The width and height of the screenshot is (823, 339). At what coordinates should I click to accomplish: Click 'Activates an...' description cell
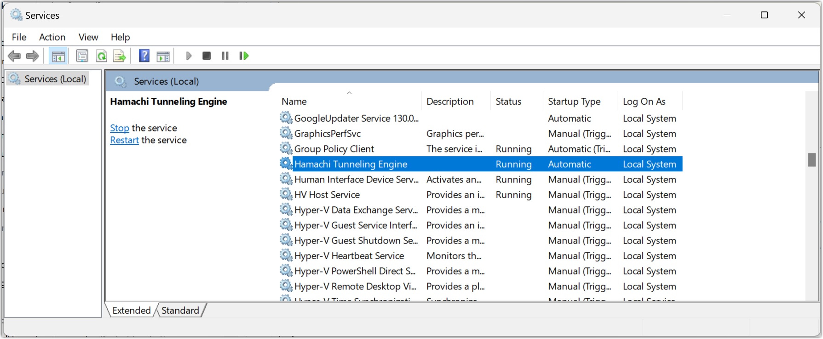pos(454,180)
